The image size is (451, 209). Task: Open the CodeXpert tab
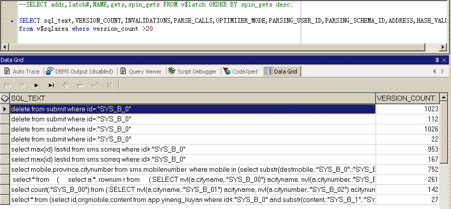(241, 72)
